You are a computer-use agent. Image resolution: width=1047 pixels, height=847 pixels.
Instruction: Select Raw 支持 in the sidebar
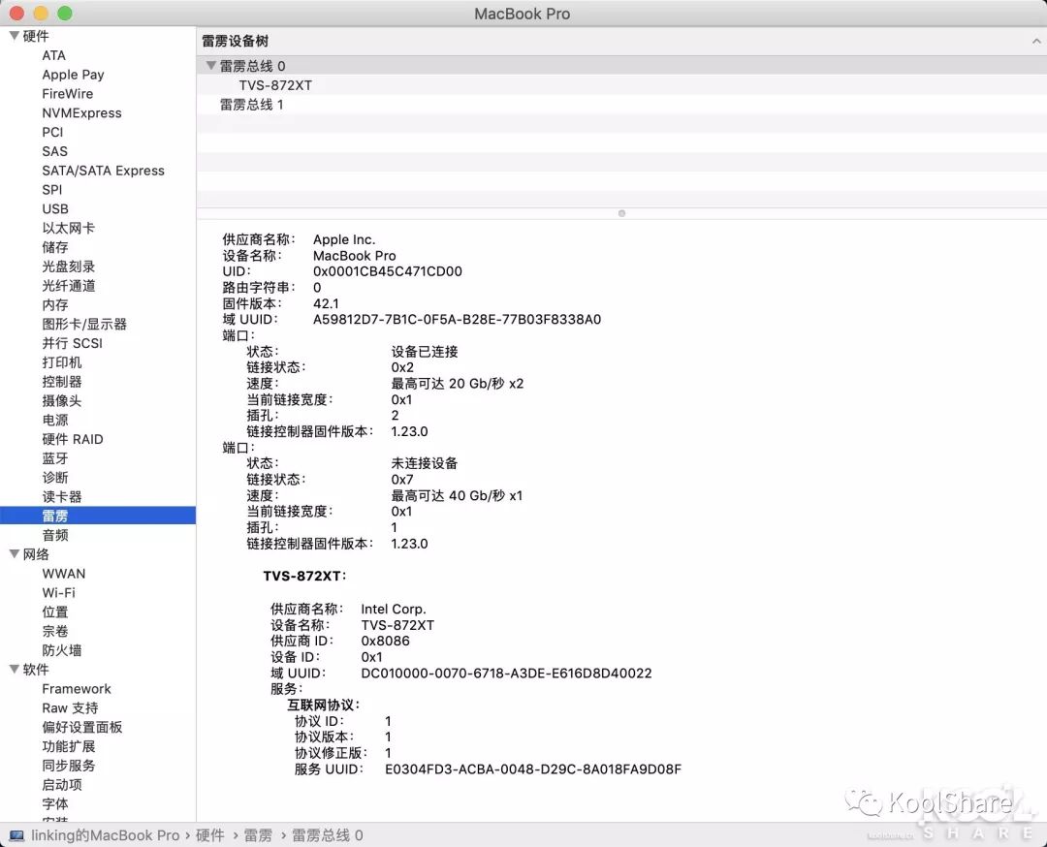[70, 708]
